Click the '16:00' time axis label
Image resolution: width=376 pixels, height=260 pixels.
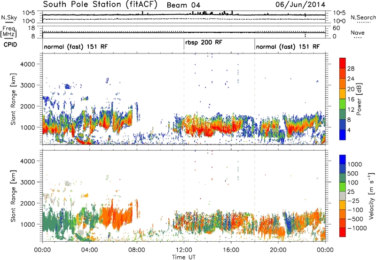pos(231,250)
